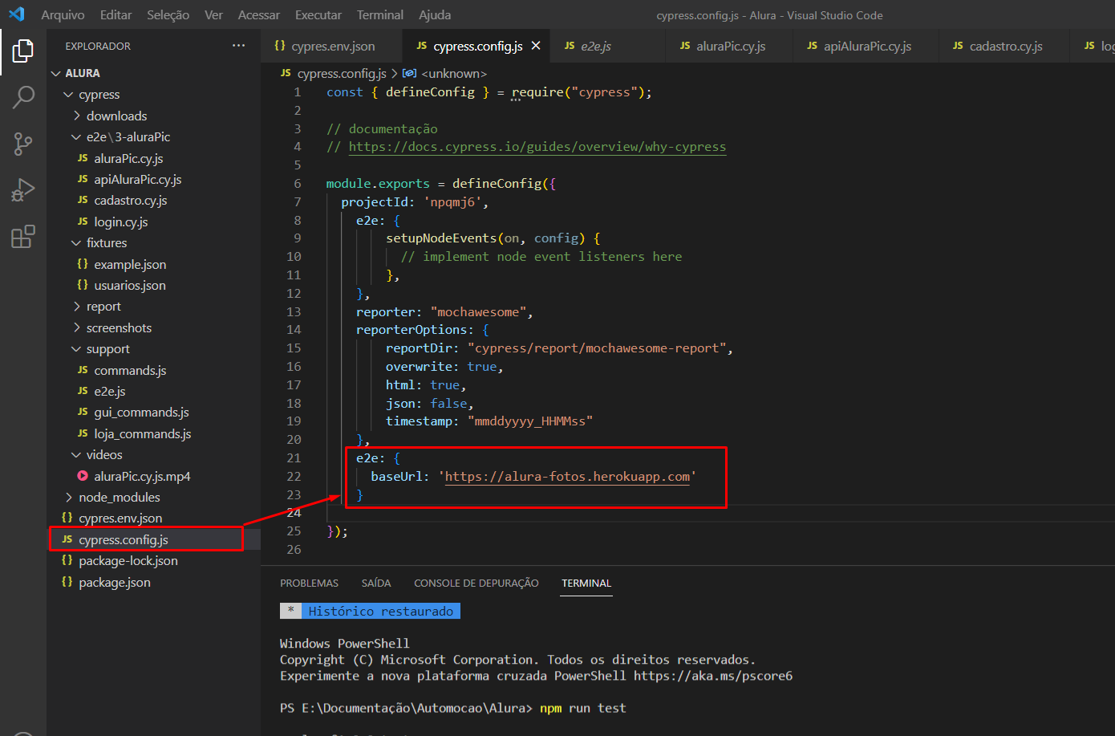Open the Extensions view
The width and height of the screenshot is (1115, 736).
pyautogui.click(x=23, y=237)
